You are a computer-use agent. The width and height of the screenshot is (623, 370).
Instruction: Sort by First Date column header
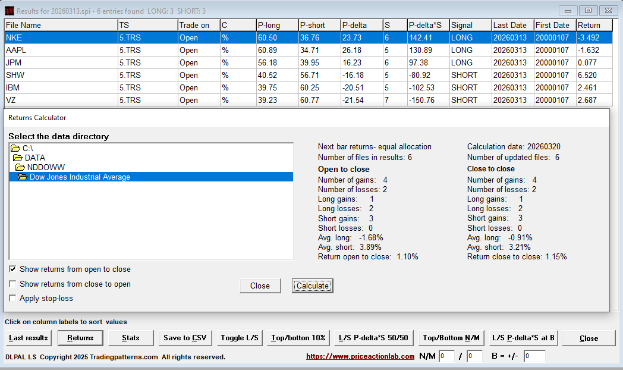(555, 25)
